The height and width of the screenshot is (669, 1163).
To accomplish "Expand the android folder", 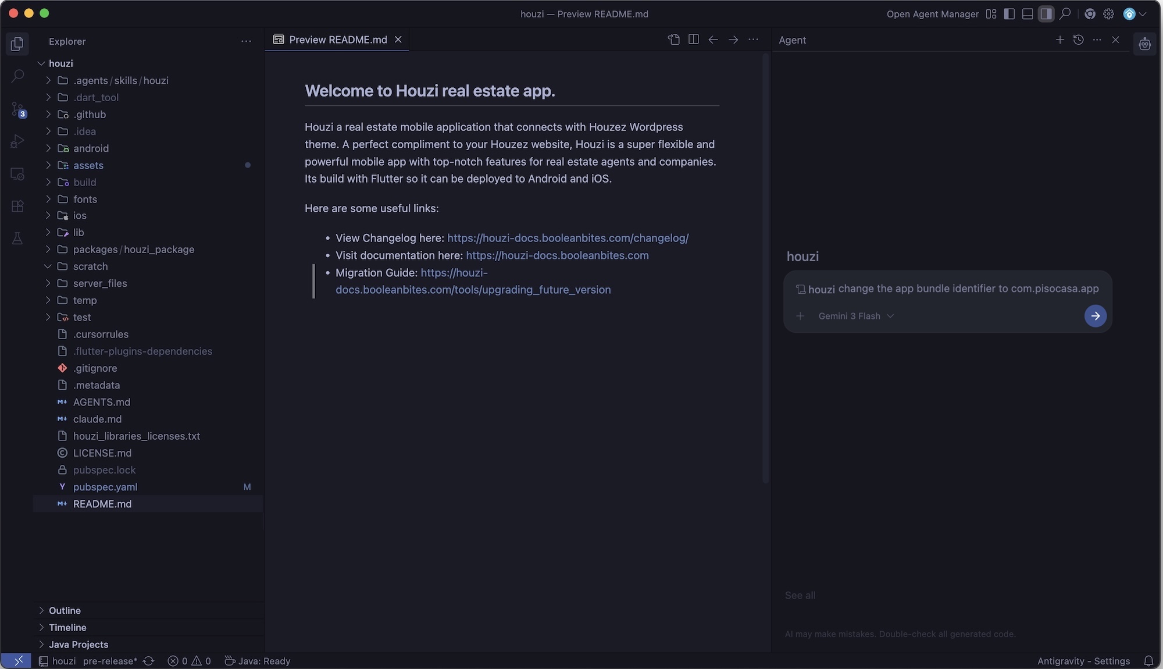I will [x=48, y=148].
